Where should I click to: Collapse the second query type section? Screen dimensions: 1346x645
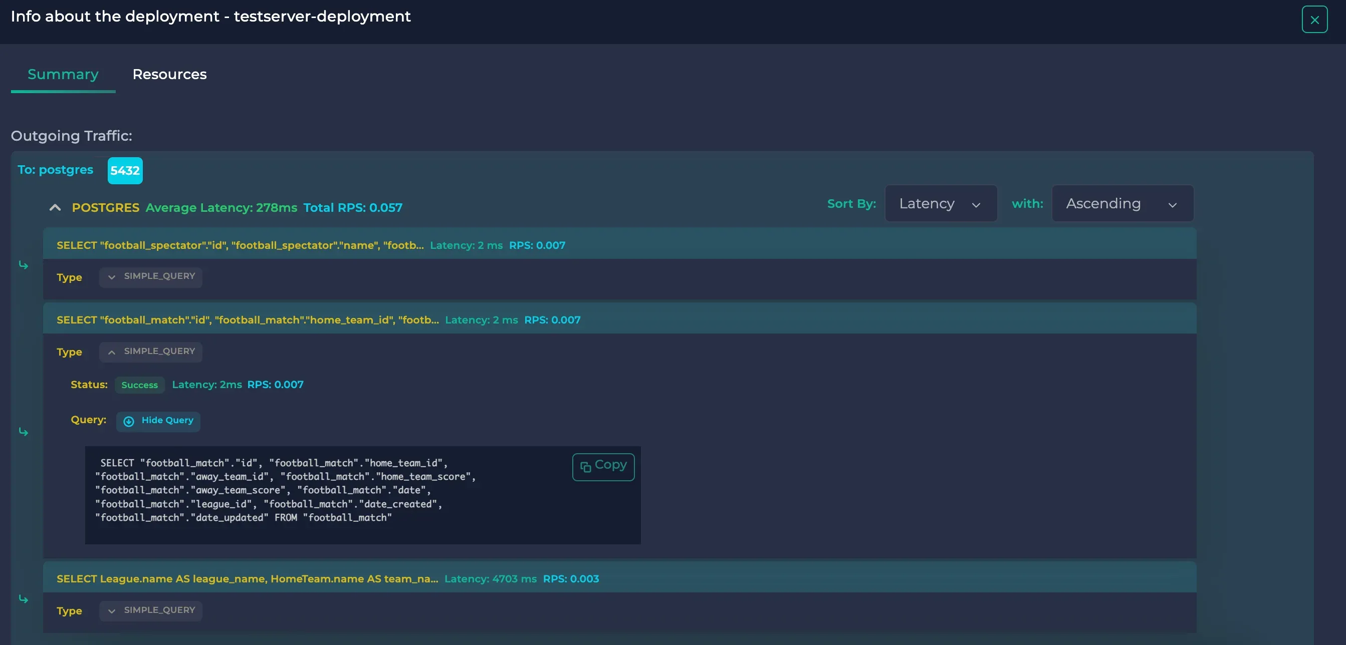click(x=112, y=352)
